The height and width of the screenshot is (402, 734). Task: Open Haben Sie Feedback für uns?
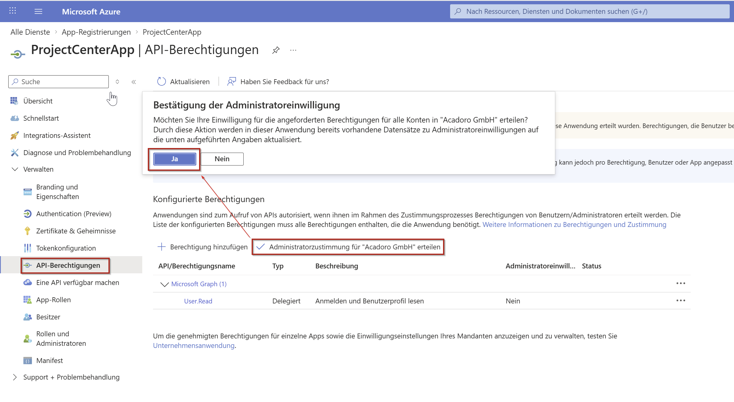pyautogui.click(x=285, y=82)
